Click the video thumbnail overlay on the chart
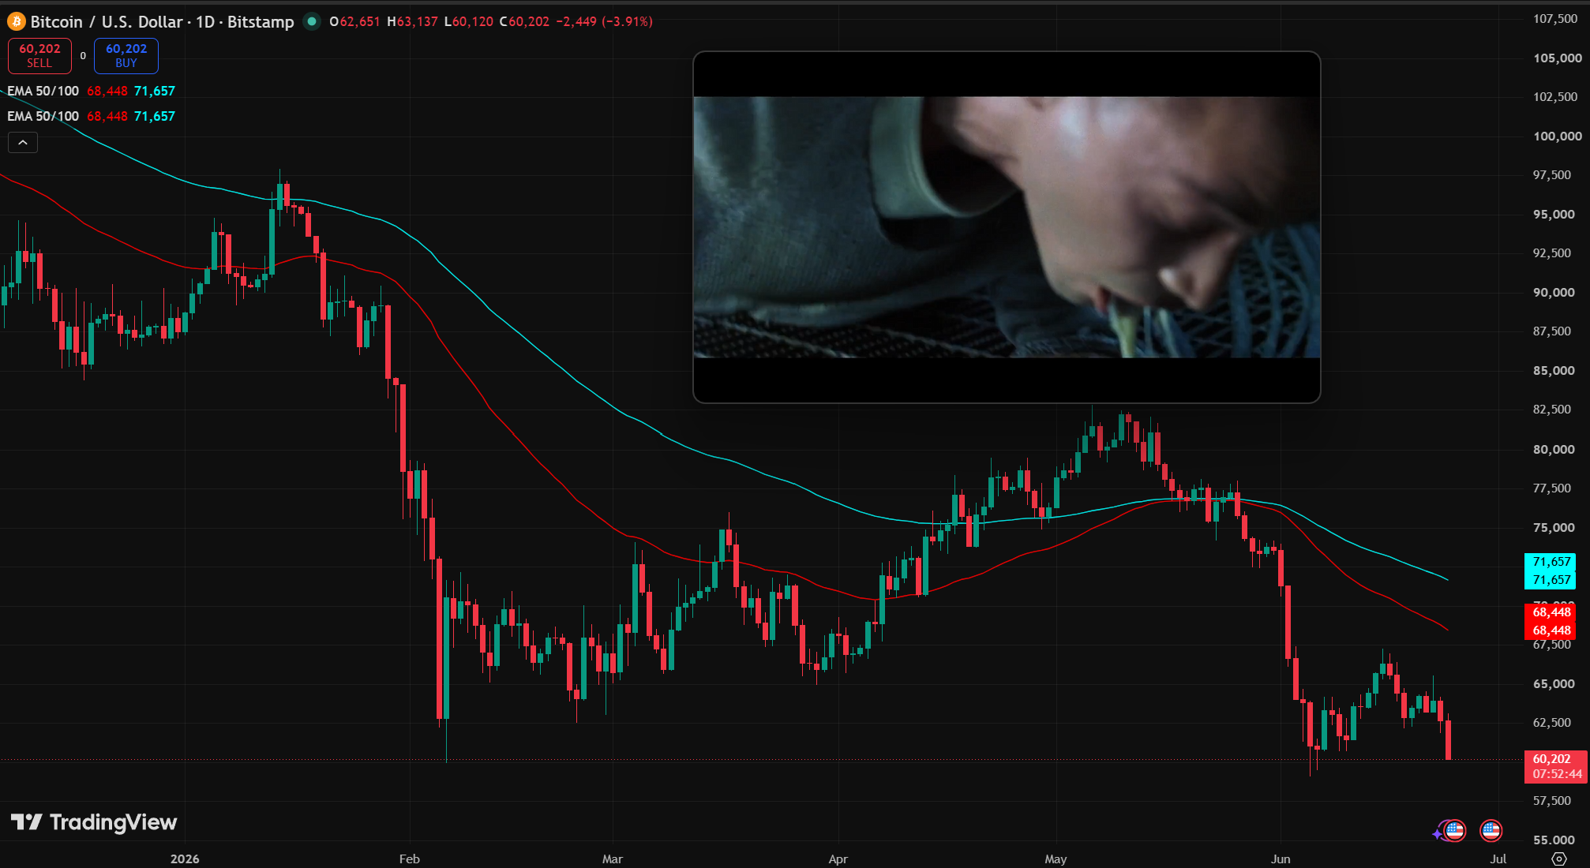 point(1007,227)
